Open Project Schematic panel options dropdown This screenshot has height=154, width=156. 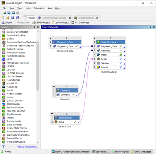click(147, 27)
